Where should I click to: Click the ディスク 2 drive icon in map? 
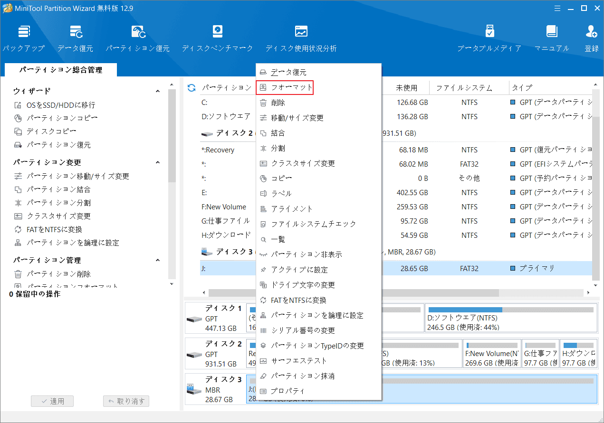194,354
